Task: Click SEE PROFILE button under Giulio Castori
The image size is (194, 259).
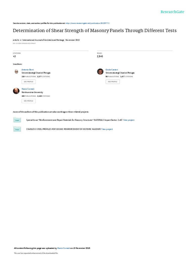Action: click(x=113, y=82)
